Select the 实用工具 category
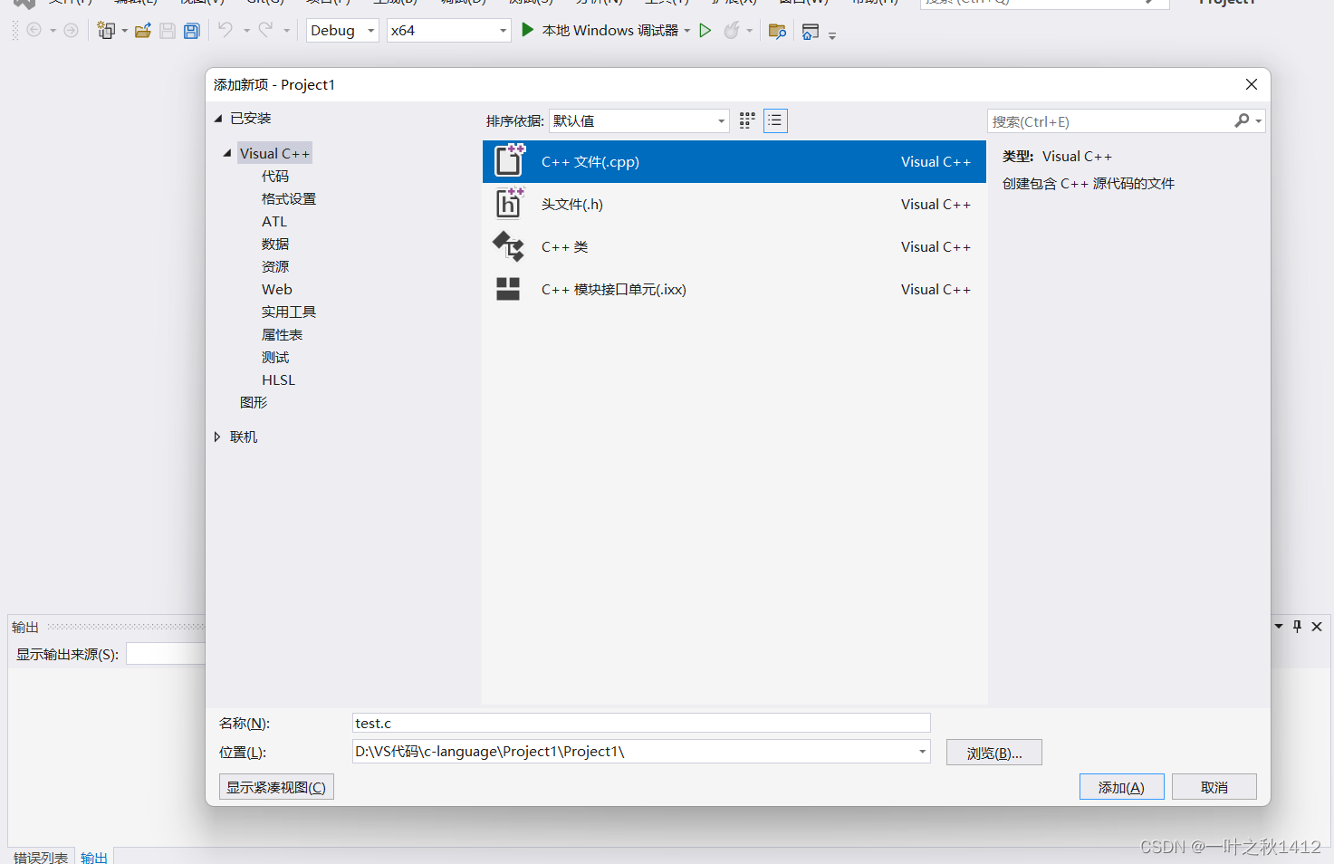The image size is (1334, 864). (x=289, y=312)
